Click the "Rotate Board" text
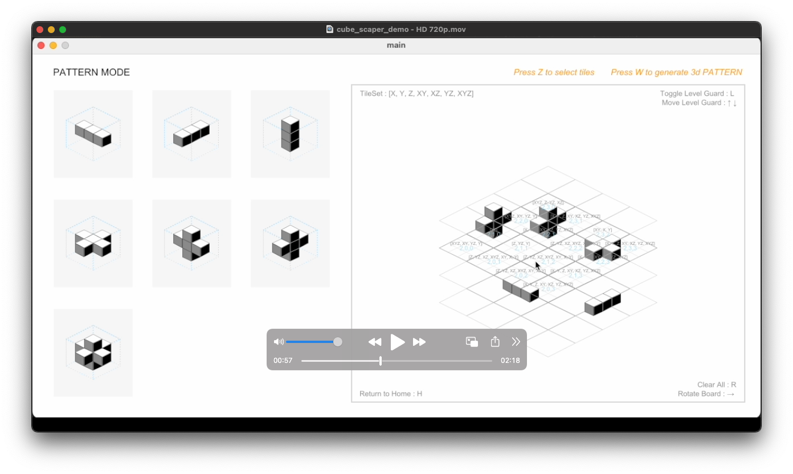Image resolution: width=793 pixels, height=474 pixels. (x=706, y=394)
